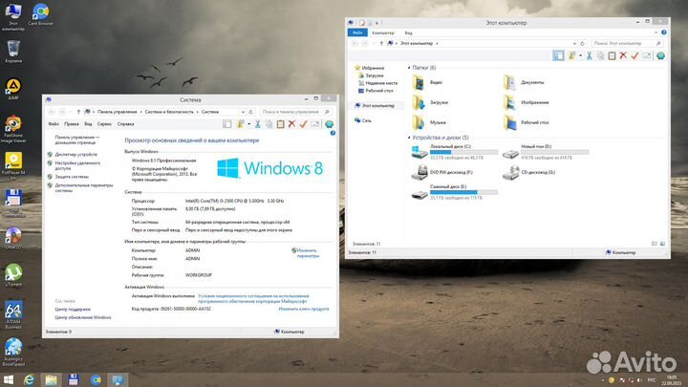Click Изменить ключ продукта link
Image resolution: width=688 pixels, height=387 pixels.
[304, 309]
